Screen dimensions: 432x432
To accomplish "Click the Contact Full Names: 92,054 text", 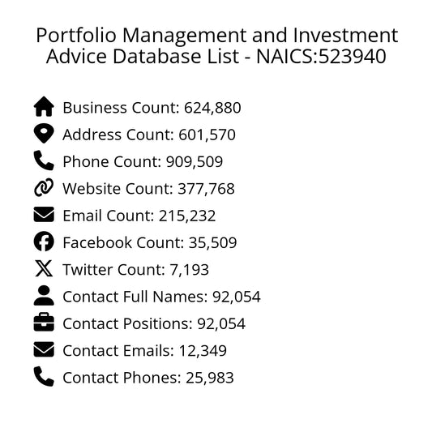I will pos(161,297).
